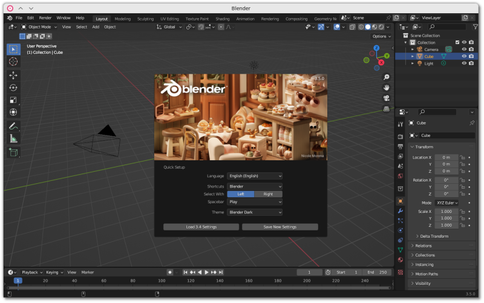This screenshot has width=484, height=303.
Task: Click the outliner filter funnel icon
Action: (476, 27)
